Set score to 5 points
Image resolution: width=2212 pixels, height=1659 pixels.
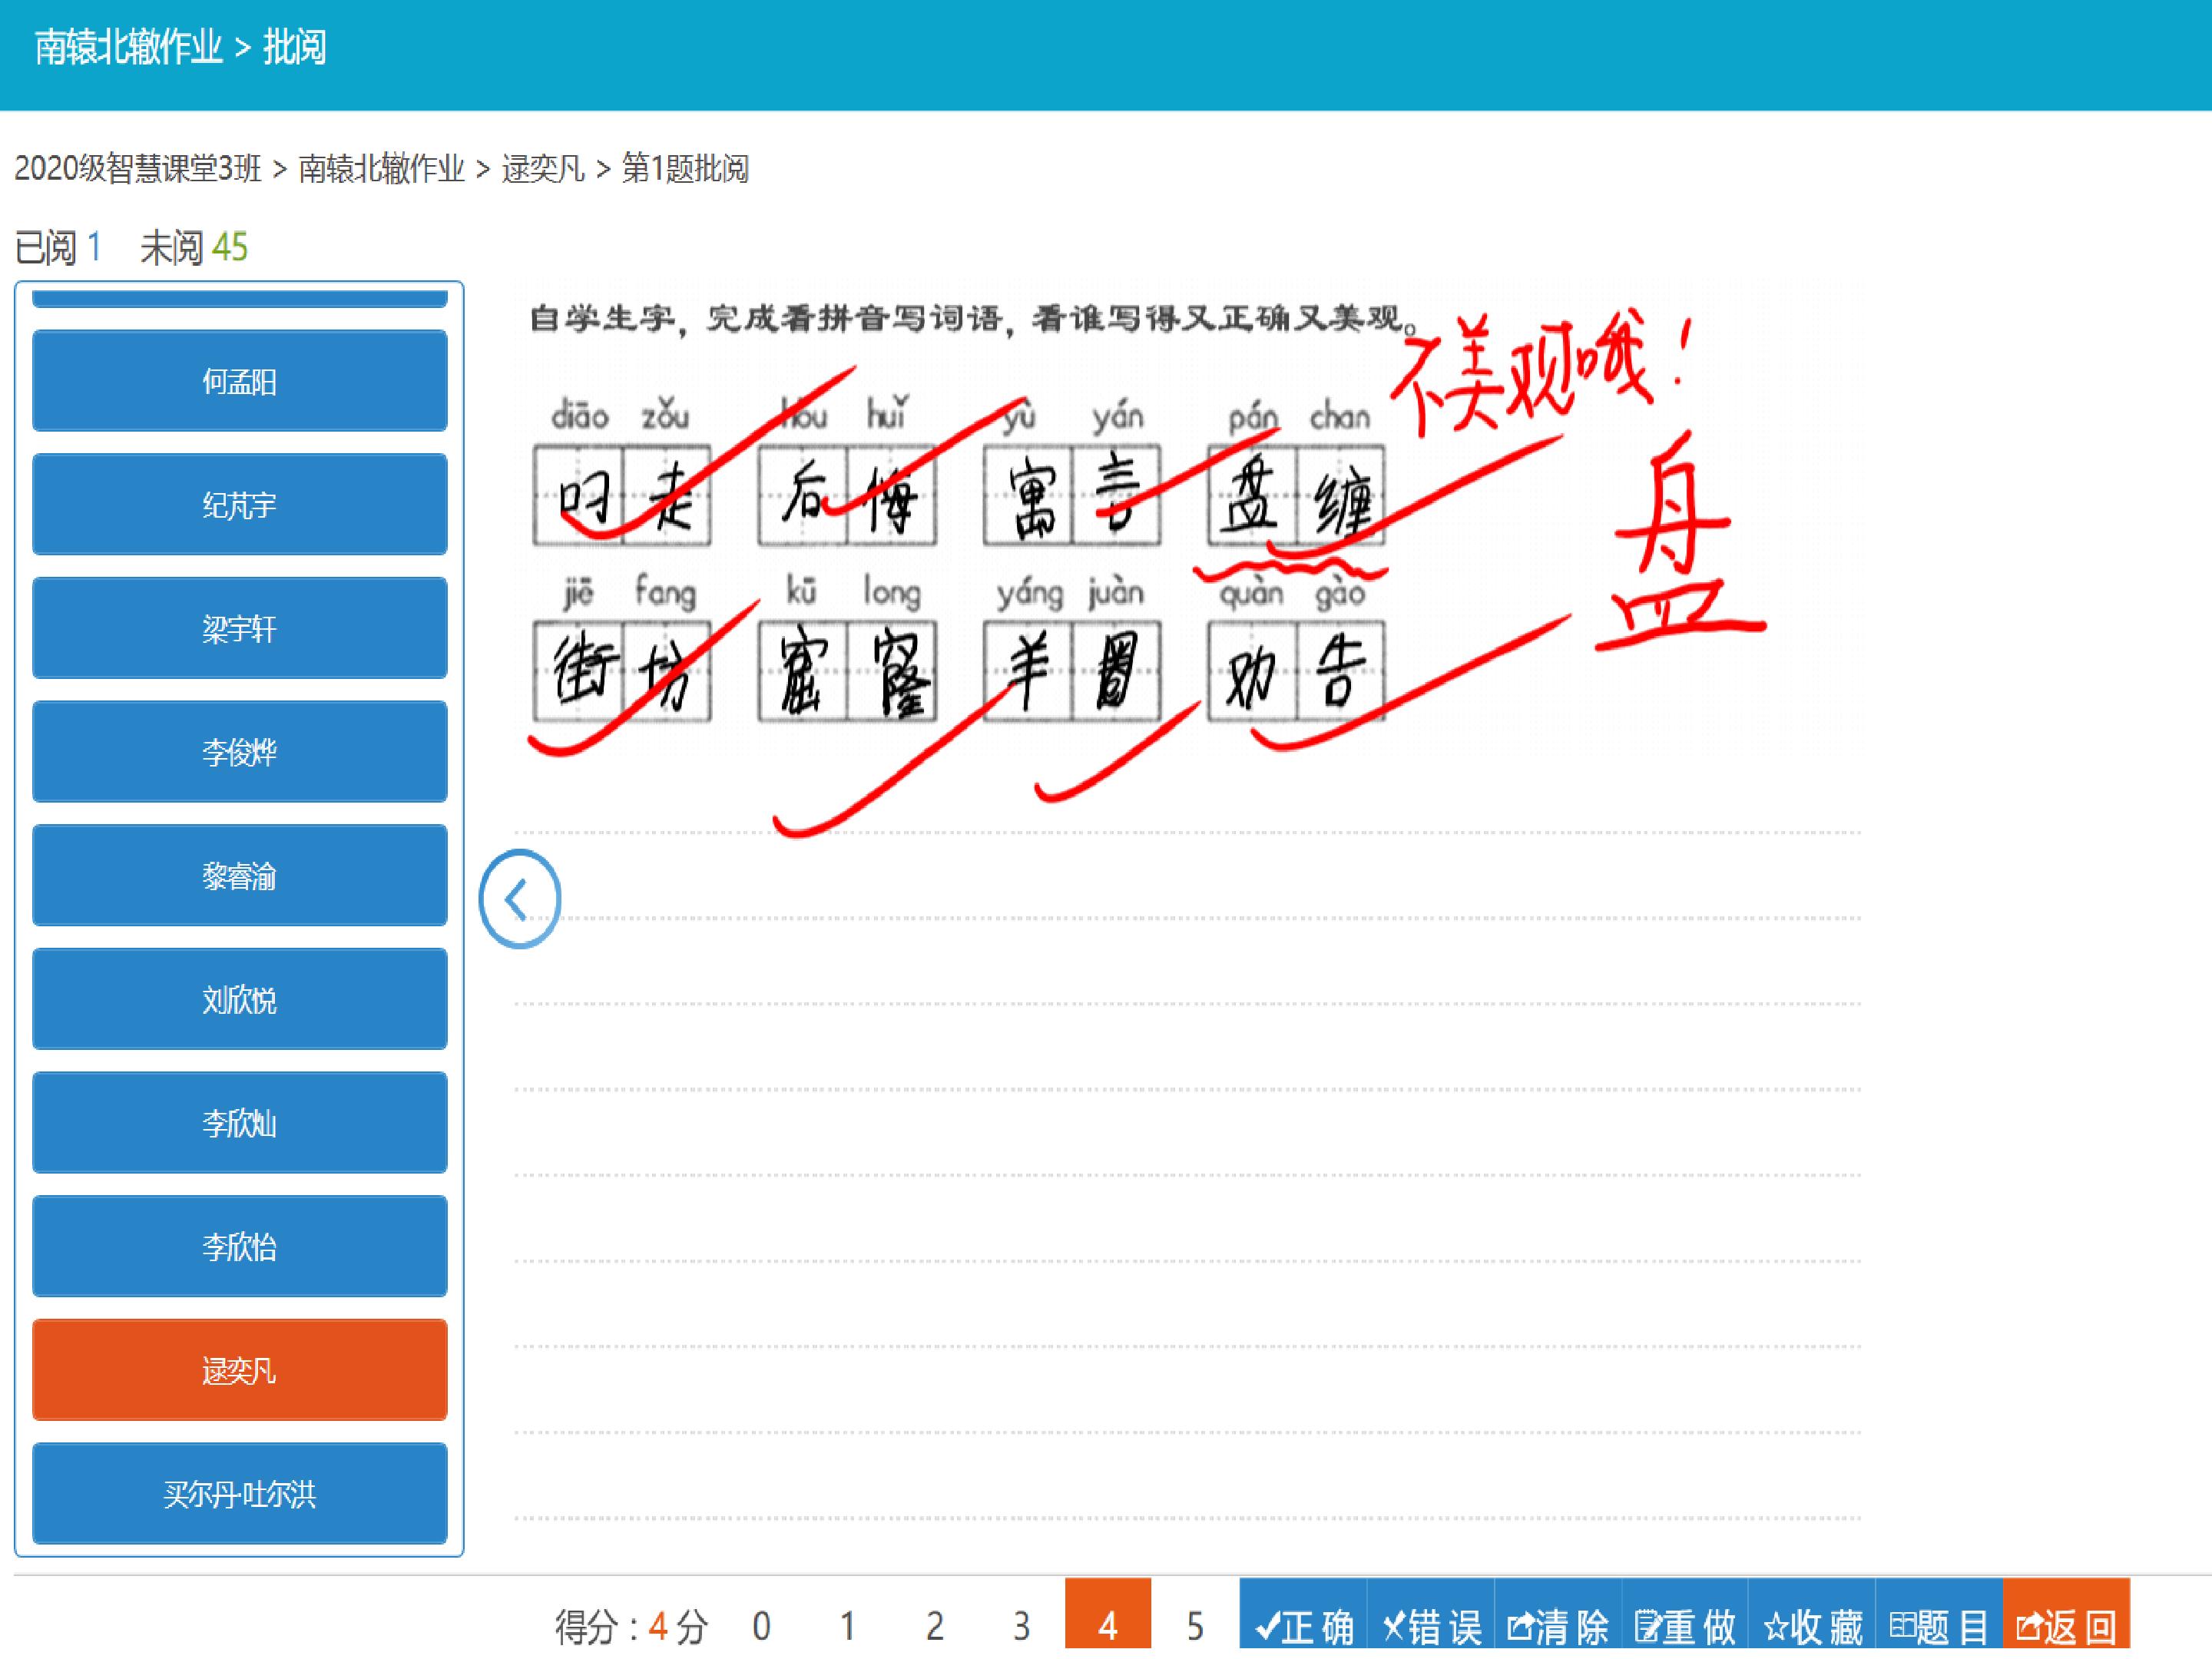[1195, 1626]
